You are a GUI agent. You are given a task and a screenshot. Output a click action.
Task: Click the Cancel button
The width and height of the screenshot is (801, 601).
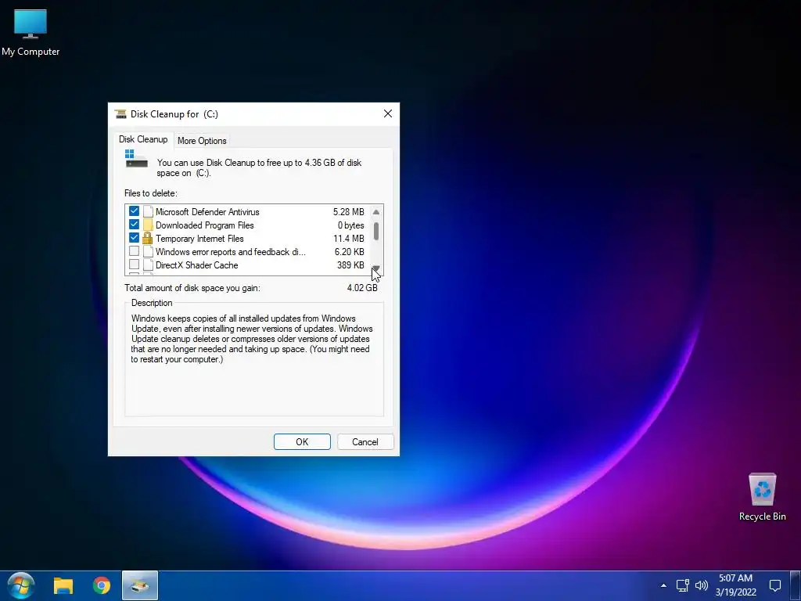(x=365, y=441)
